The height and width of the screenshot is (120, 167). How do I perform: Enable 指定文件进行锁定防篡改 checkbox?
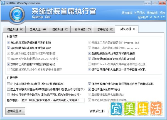pos(8,95)
